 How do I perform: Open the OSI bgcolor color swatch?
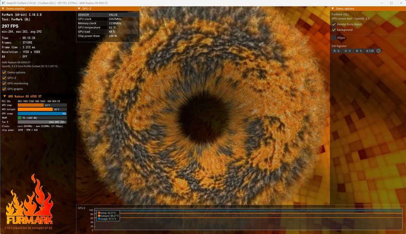pyautogui.click(x=378, y=51)
